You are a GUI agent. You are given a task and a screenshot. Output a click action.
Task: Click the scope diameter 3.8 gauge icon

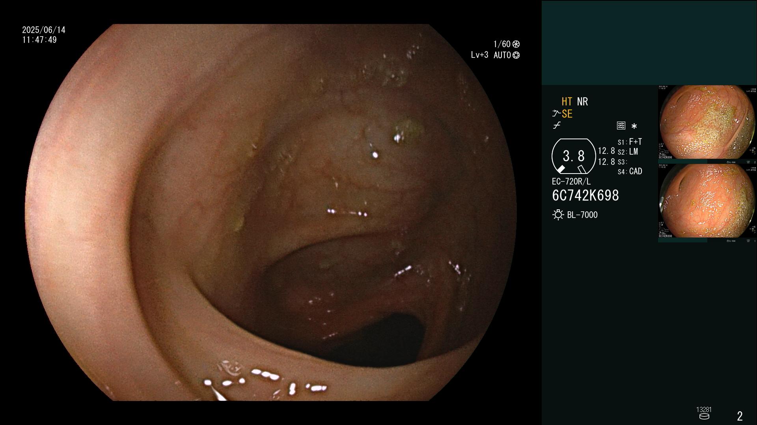point(574,156)
